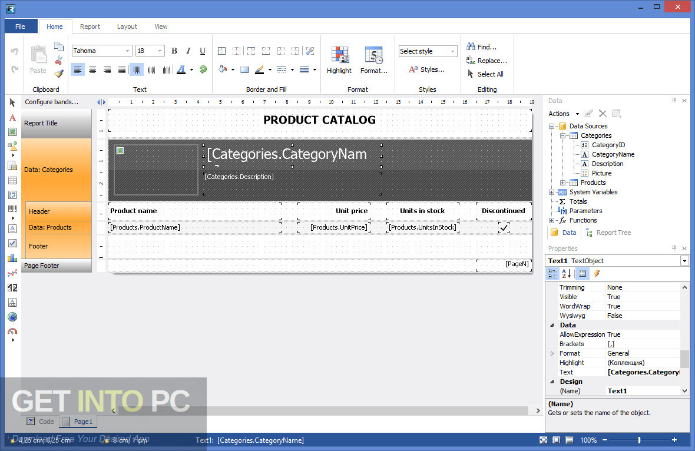695x451 pixels.
Task: Insert a Chart object from sidebar
Action: 12,258
